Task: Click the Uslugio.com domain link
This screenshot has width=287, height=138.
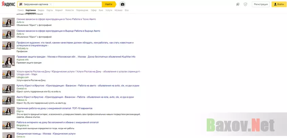Action: (x=23, y=77)
